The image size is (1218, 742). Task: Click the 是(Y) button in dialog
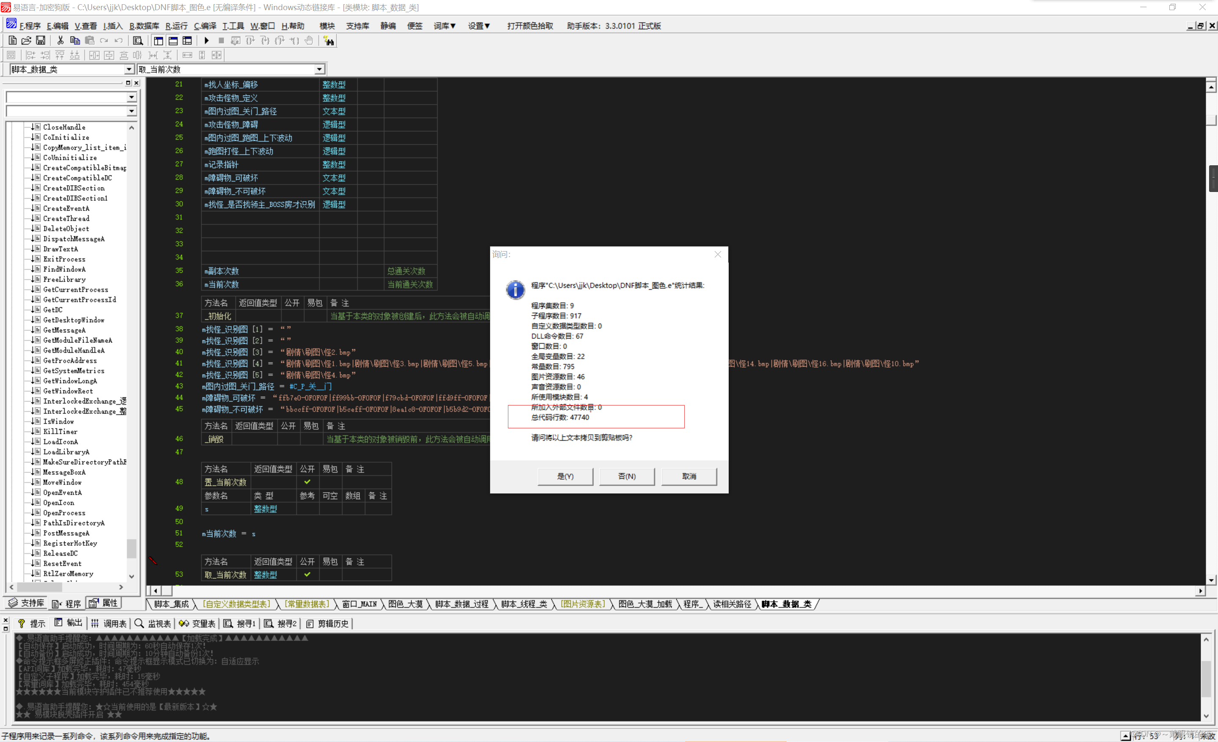(x=565, y=476)
